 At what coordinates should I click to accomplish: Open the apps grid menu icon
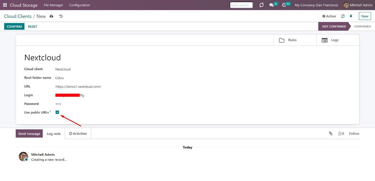click(5, 5)
